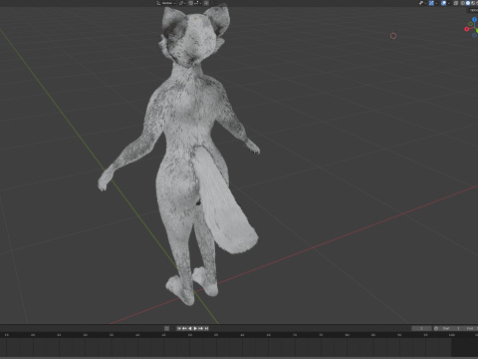The height and width of the screenshot is (359, 478).
Task: Toggle X-ray mode icon
Action: 456,3
